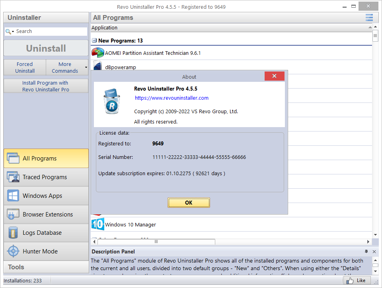The image size is (382, 288).
Task: Click the horizontal scrollbar right arrow
Action: 368,242
